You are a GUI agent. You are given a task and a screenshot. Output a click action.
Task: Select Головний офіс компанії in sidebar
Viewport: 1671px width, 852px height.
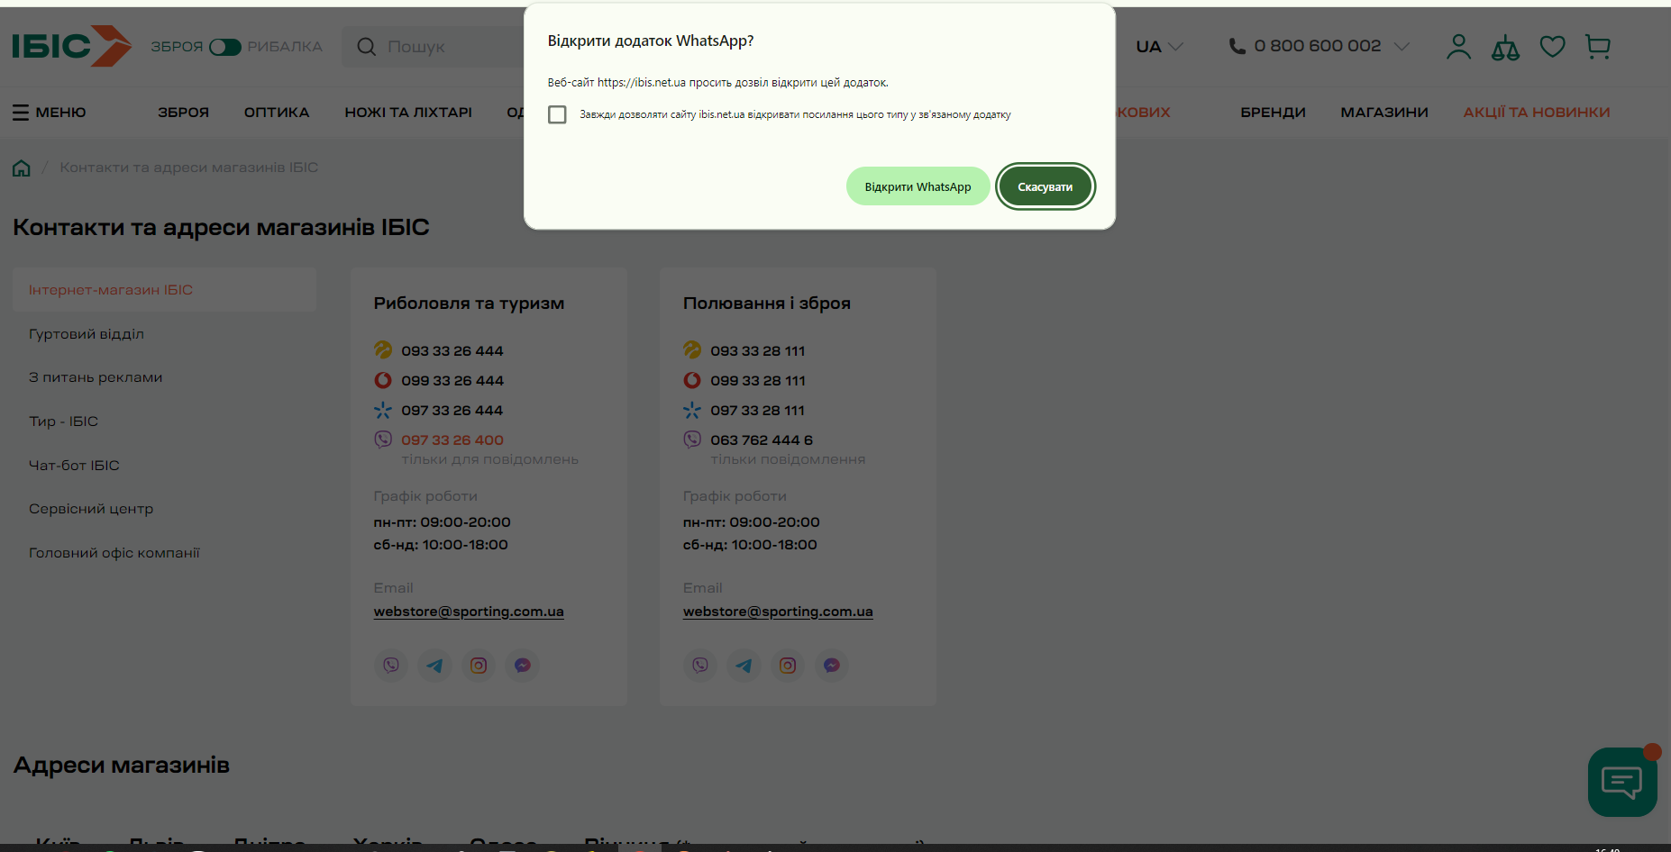[114, 553]
